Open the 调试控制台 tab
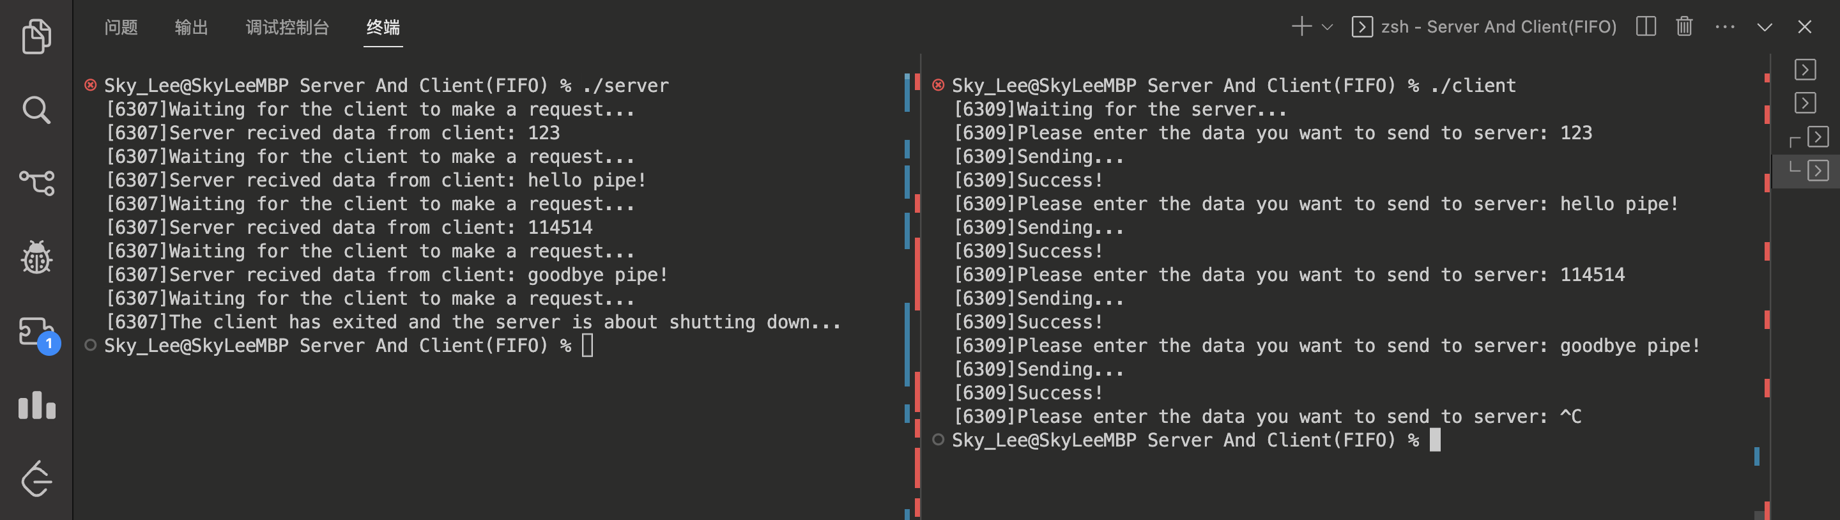Viewport: 1840px width, 520px height. click(x=287, y=27)
